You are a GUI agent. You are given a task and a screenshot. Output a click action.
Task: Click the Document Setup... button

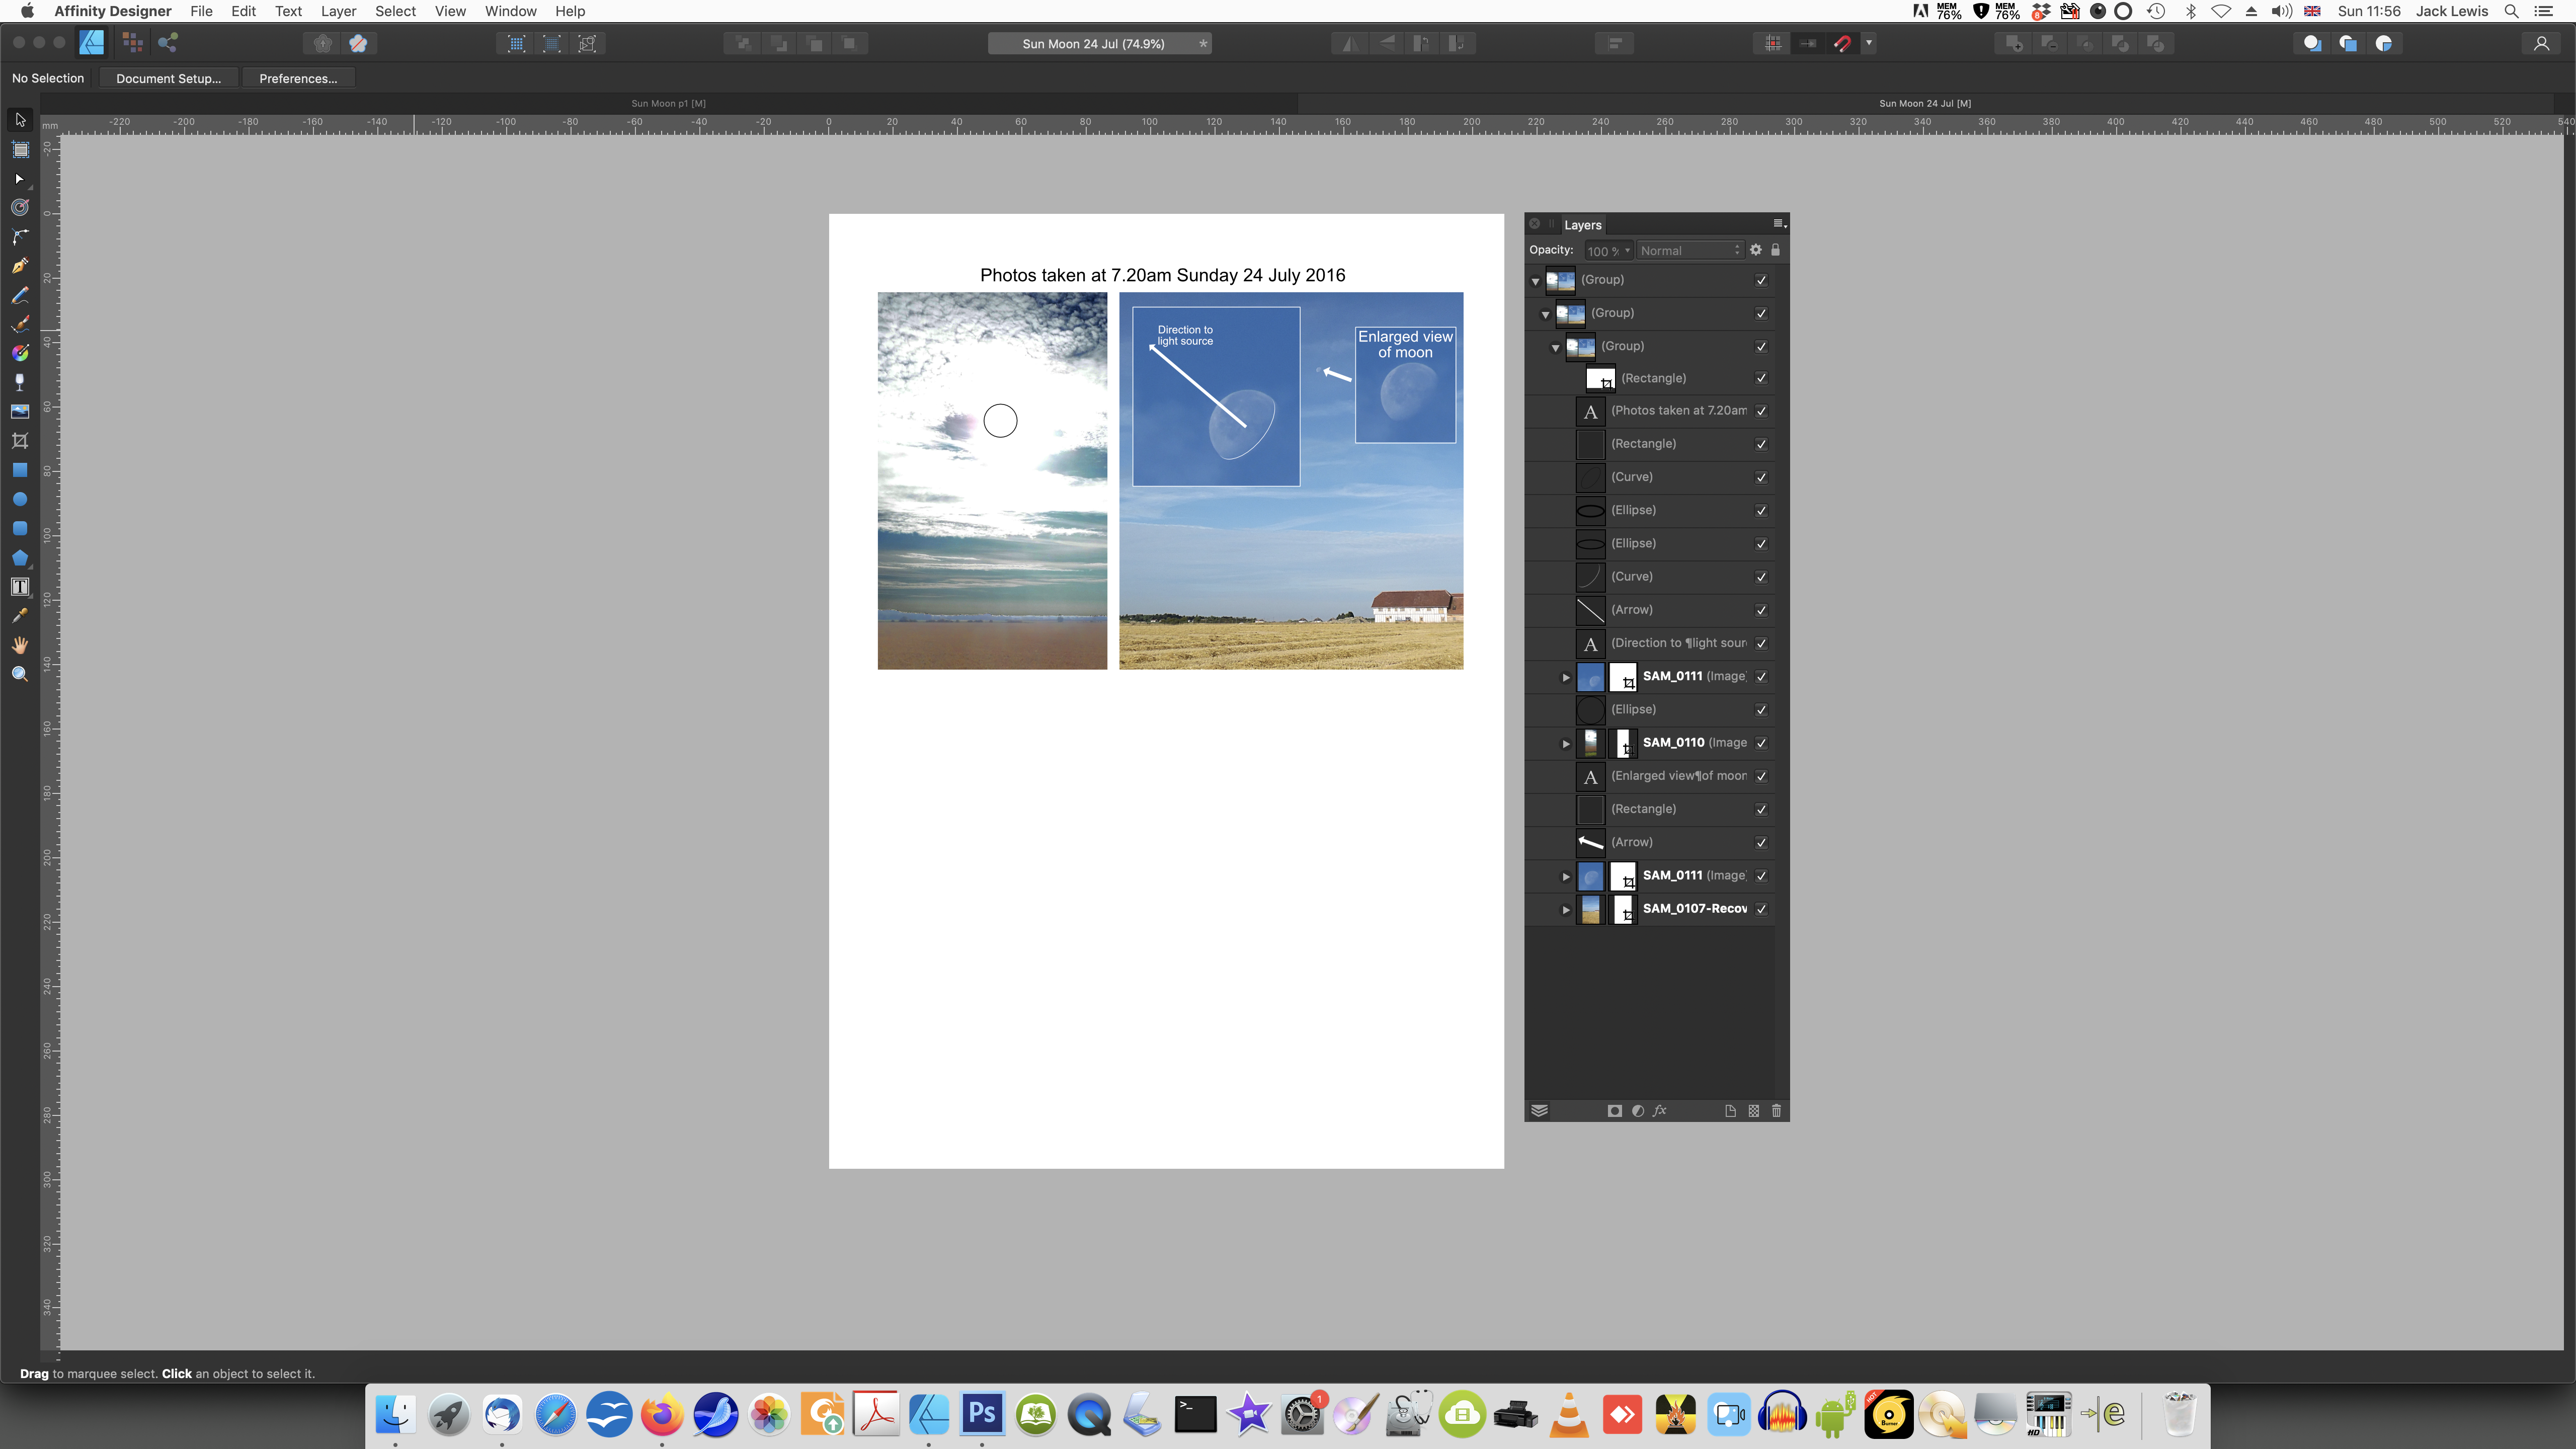click(x=168, y=78)
